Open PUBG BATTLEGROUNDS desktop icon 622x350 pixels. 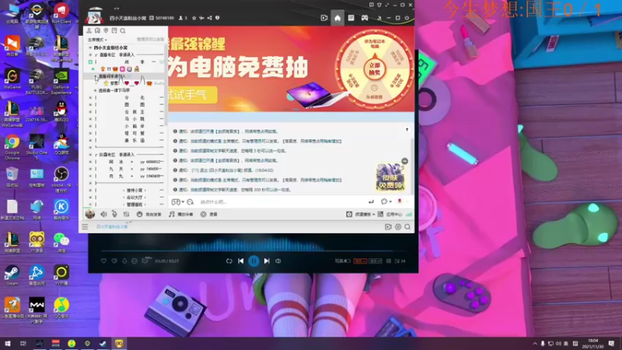click(x=37, y=82)
